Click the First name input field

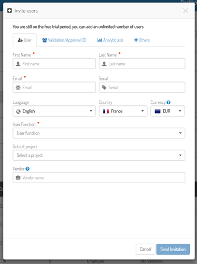[x=54, y=64]
